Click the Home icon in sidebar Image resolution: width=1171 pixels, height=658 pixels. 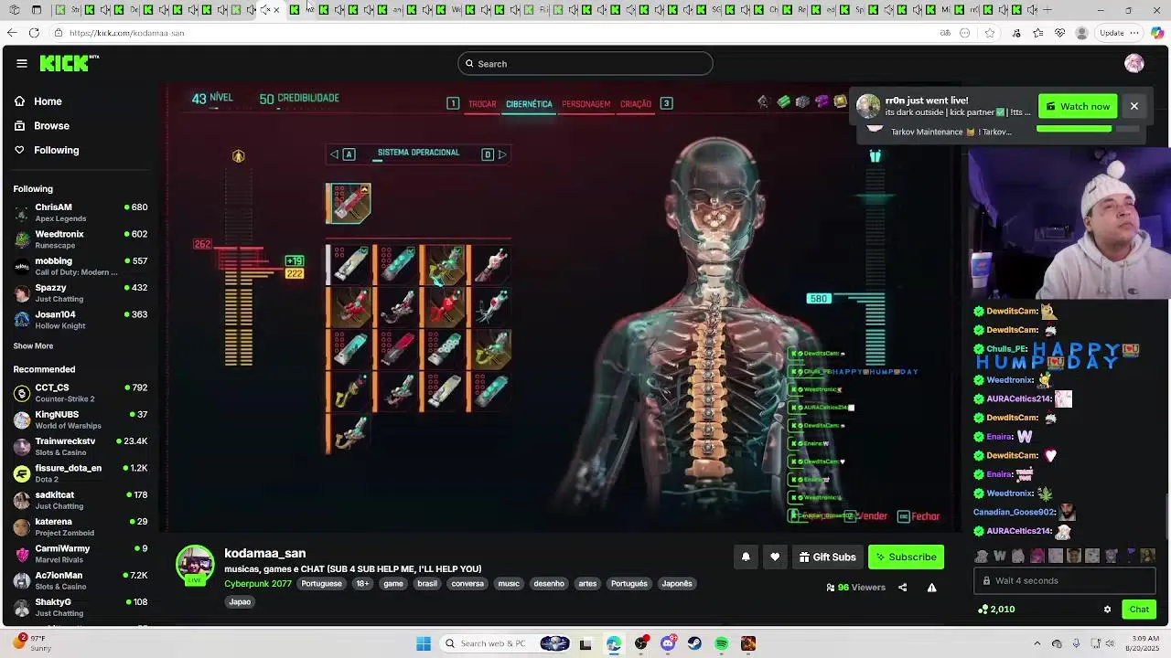19,101
